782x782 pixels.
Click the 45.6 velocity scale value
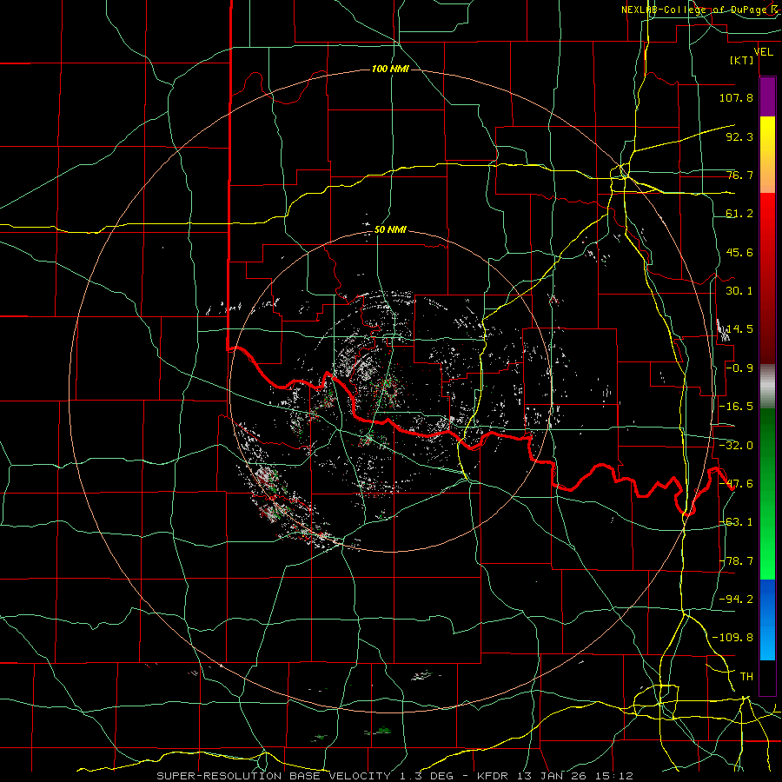[x=739, y=252]
